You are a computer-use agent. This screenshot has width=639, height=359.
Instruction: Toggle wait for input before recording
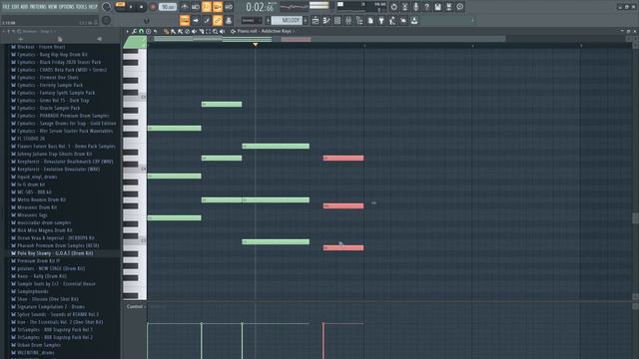point(196,7)
